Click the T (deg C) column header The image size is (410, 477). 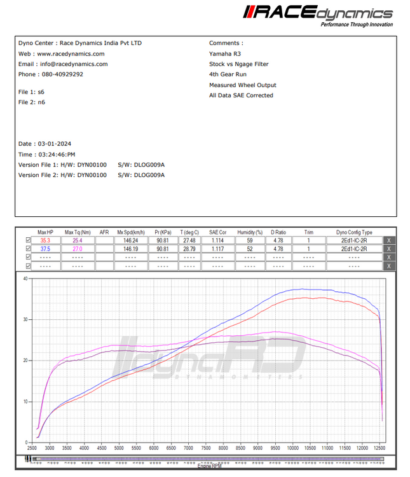pos(189,232)
